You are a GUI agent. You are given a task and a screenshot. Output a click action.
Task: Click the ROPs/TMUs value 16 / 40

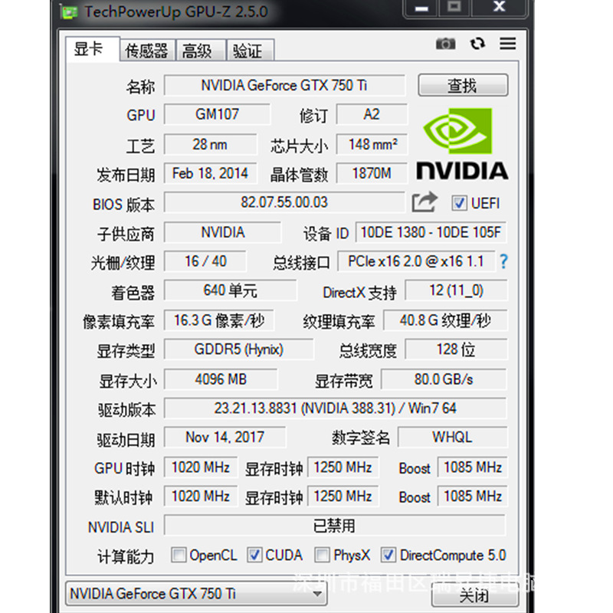(x=205, y=261)
